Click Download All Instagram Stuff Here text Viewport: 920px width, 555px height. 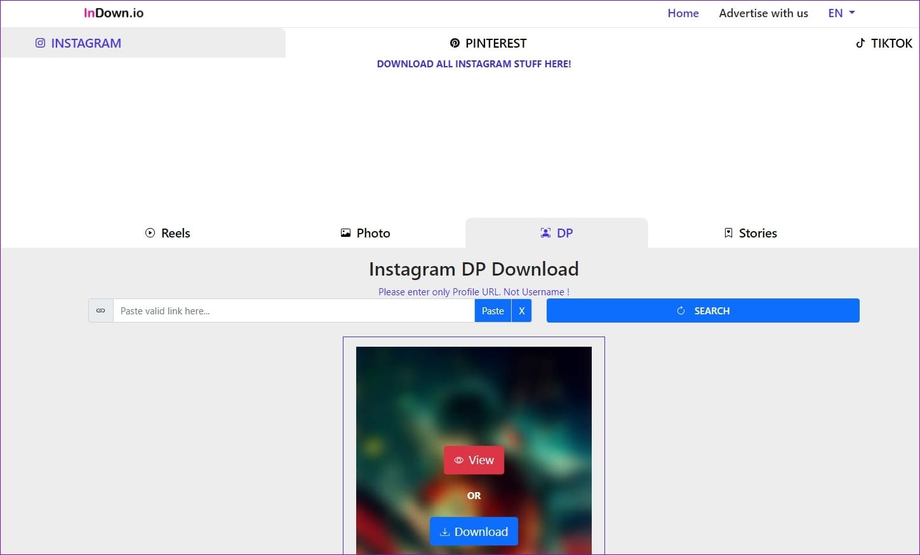(474, 64)
